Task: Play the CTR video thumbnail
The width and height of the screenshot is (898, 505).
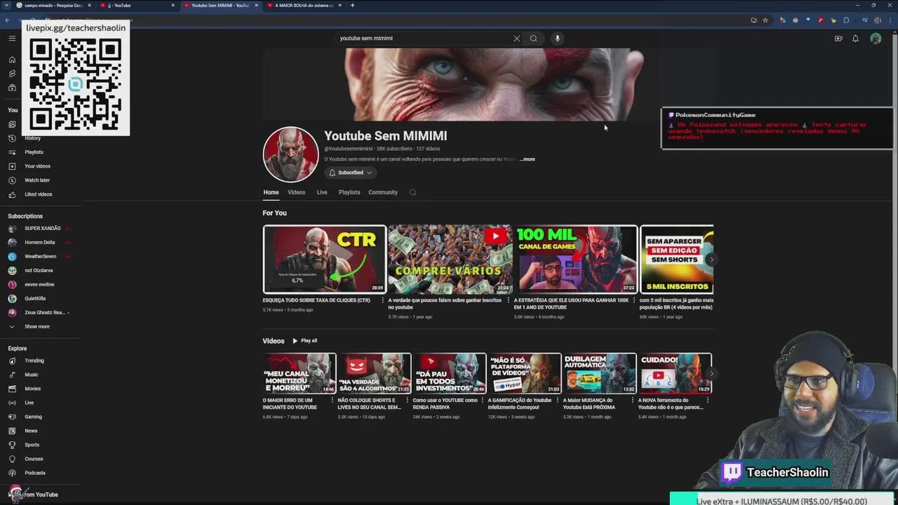Action: pos(324,259)
